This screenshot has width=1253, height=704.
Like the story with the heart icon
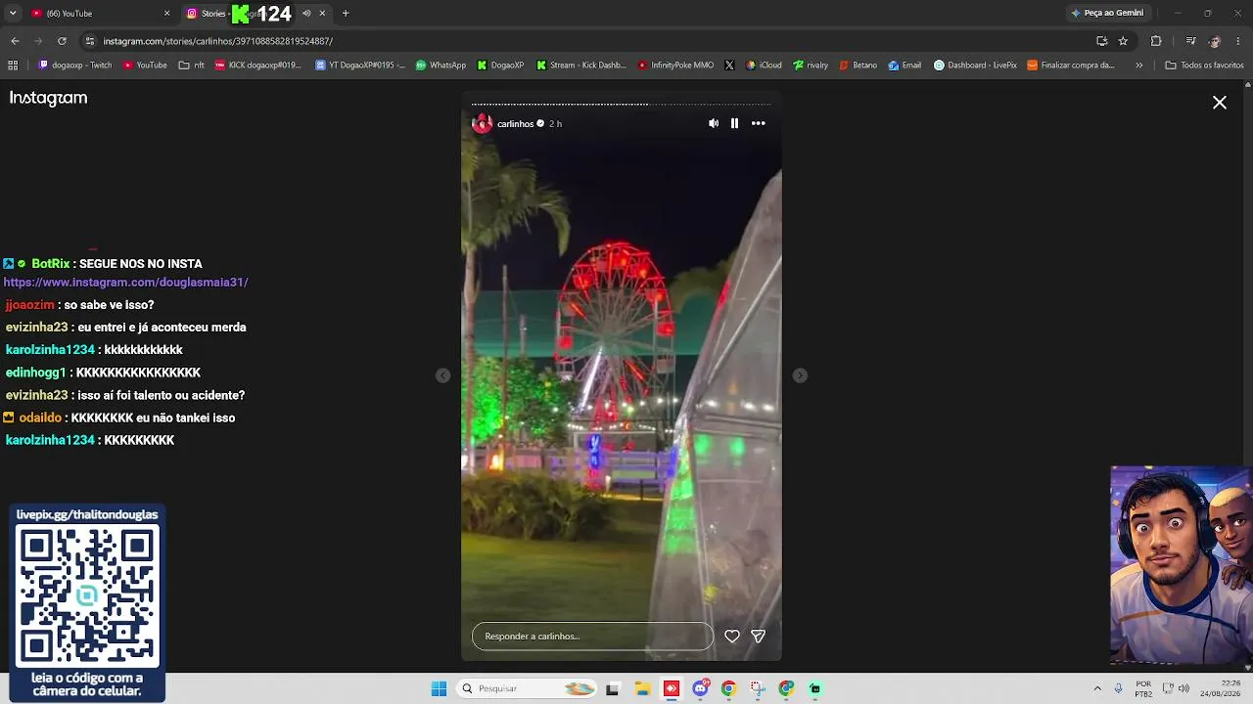click(x=731, y=636)
